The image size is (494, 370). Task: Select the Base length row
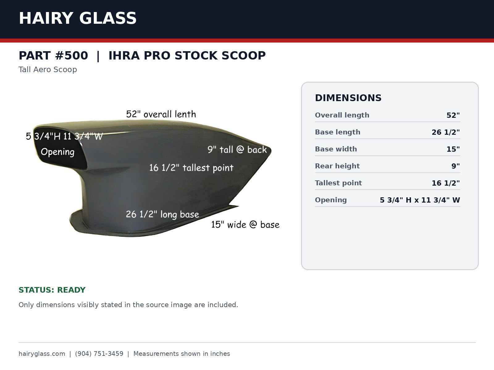click(387, 132)
